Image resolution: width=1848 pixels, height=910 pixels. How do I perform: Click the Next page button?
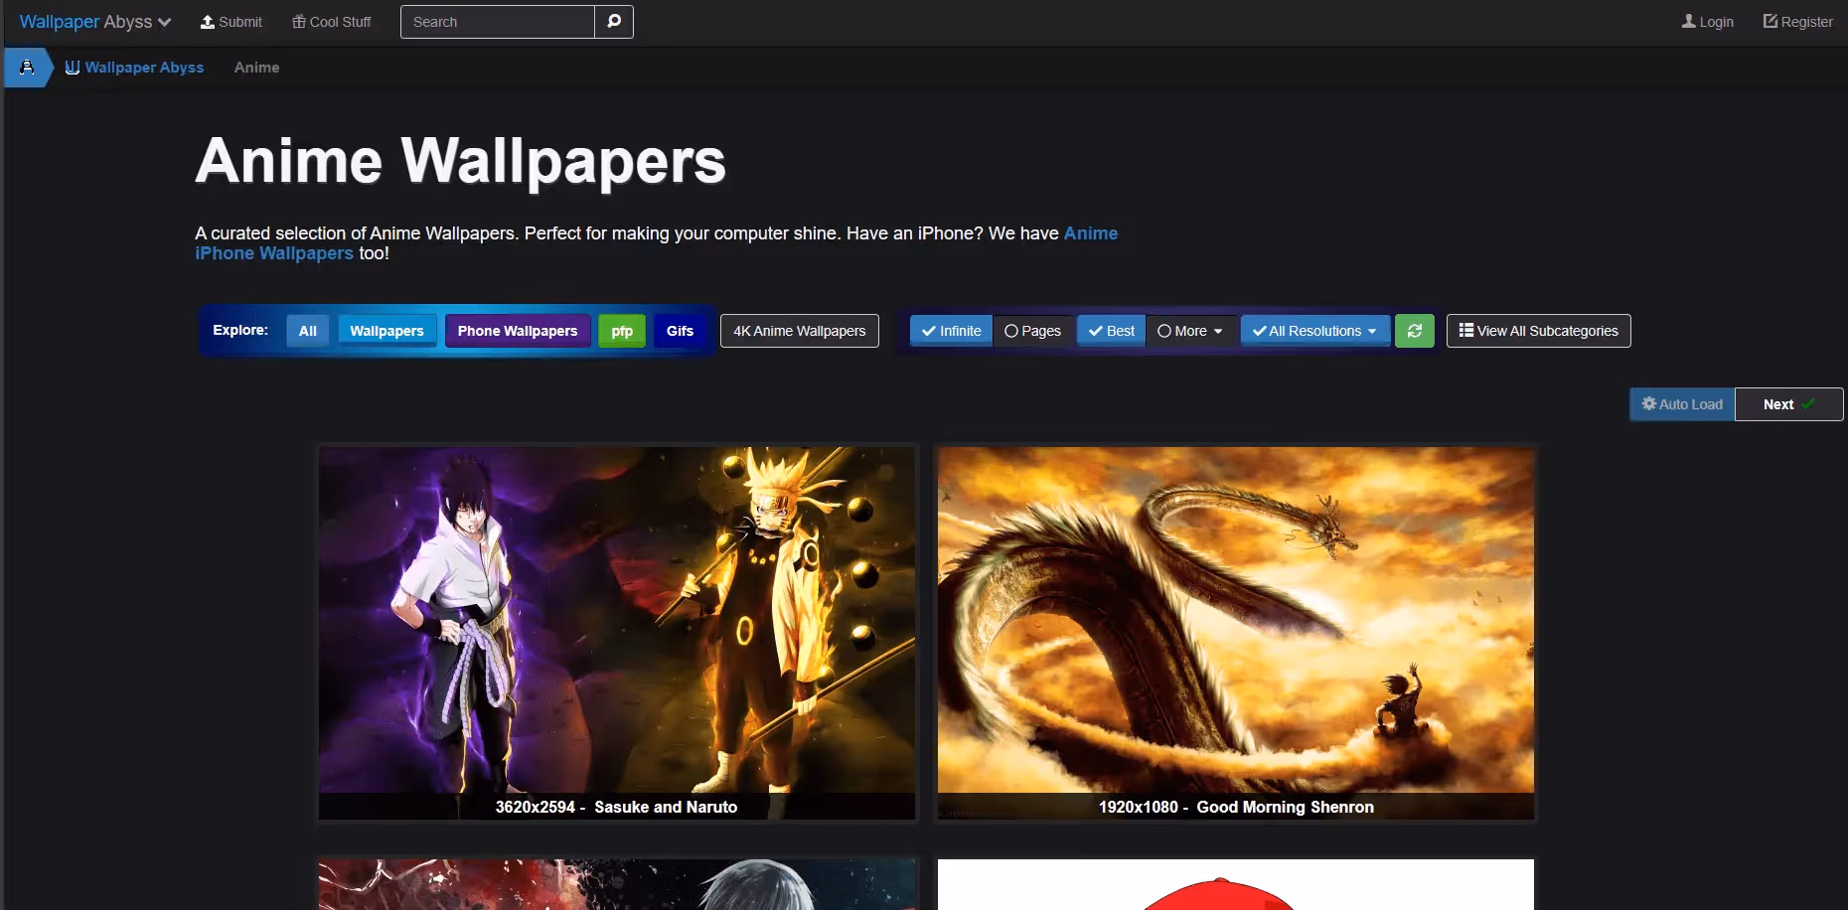click(1786, 404)
